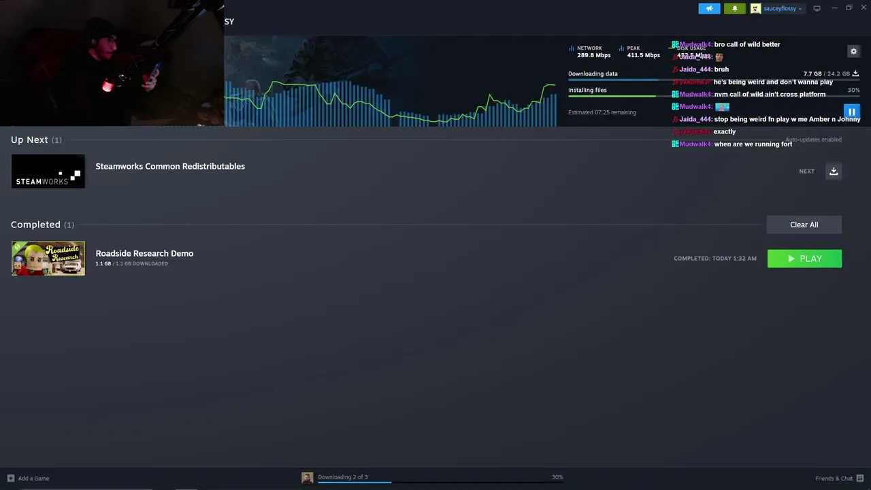Click 1.1 GB downloaded size text

pyautogui.click(x=131, y=263)
